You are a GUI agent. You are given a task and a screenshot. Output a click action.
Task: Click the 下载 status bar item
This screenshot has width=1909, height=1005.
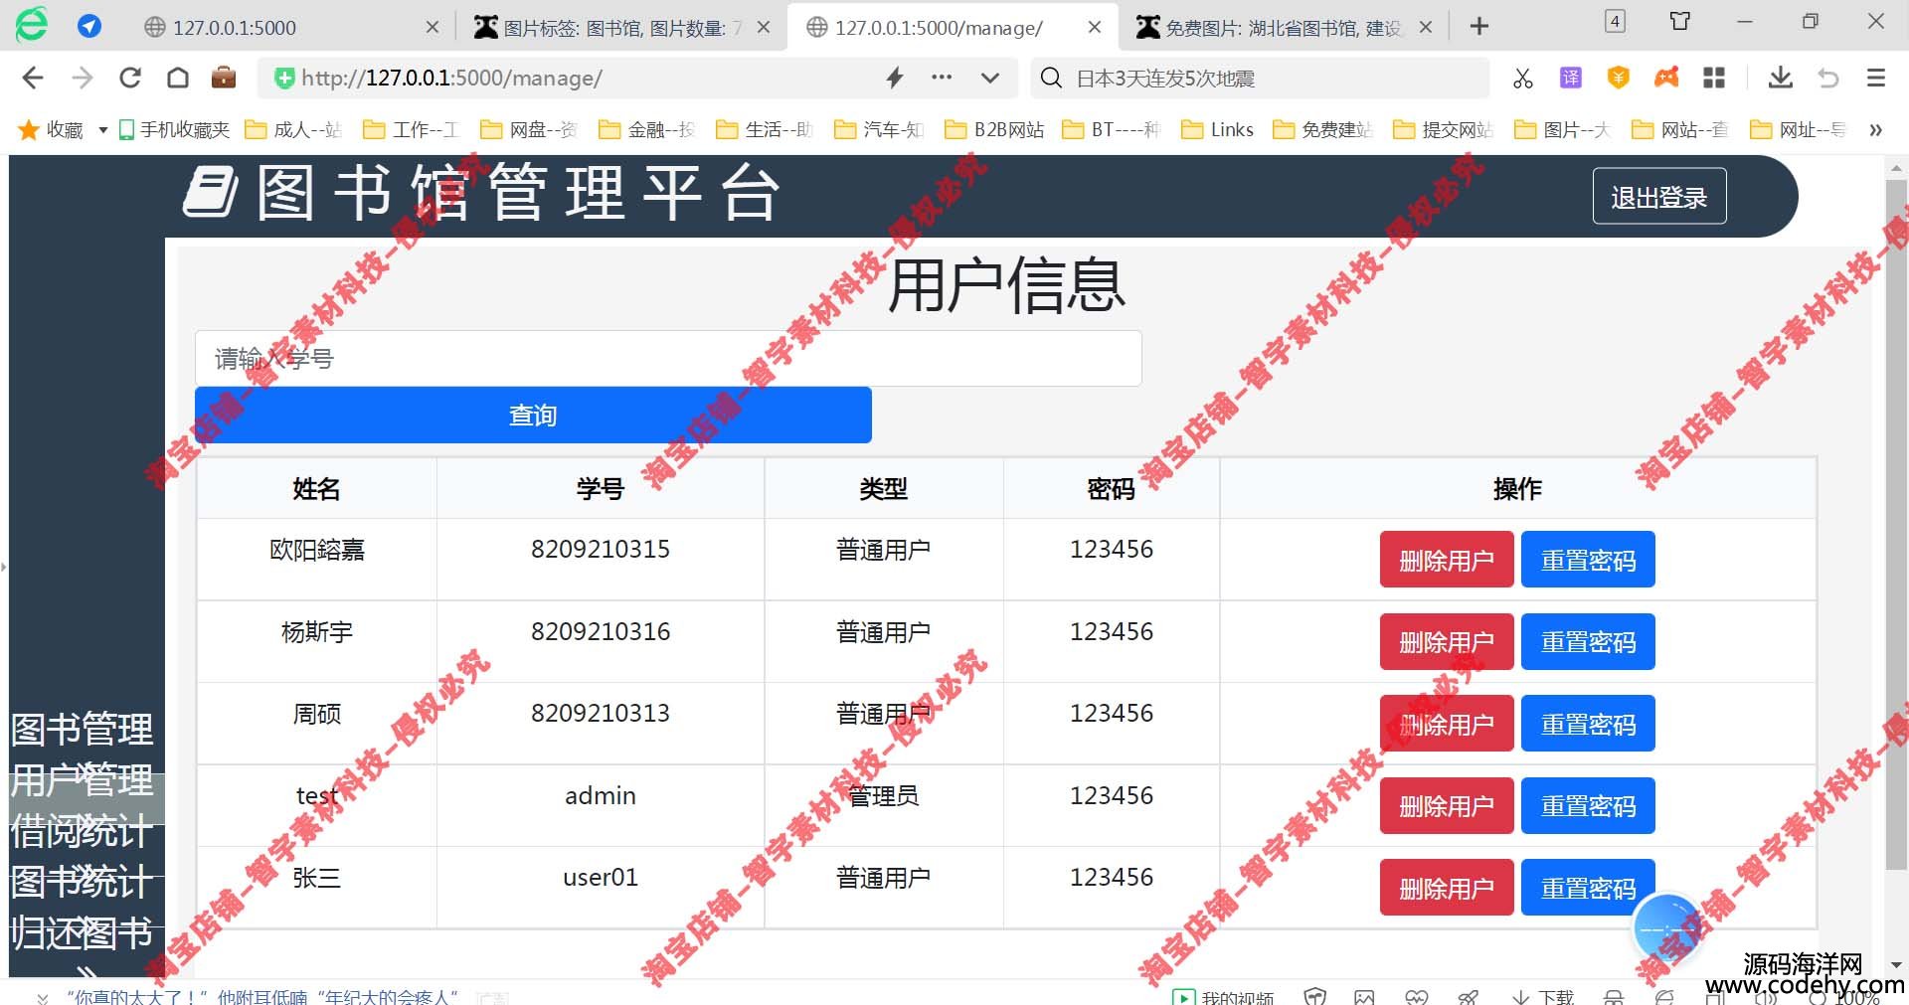click(1543, 997)
